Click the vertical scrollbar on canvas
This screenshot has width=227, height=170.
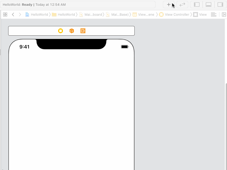[x=226, y=127]
